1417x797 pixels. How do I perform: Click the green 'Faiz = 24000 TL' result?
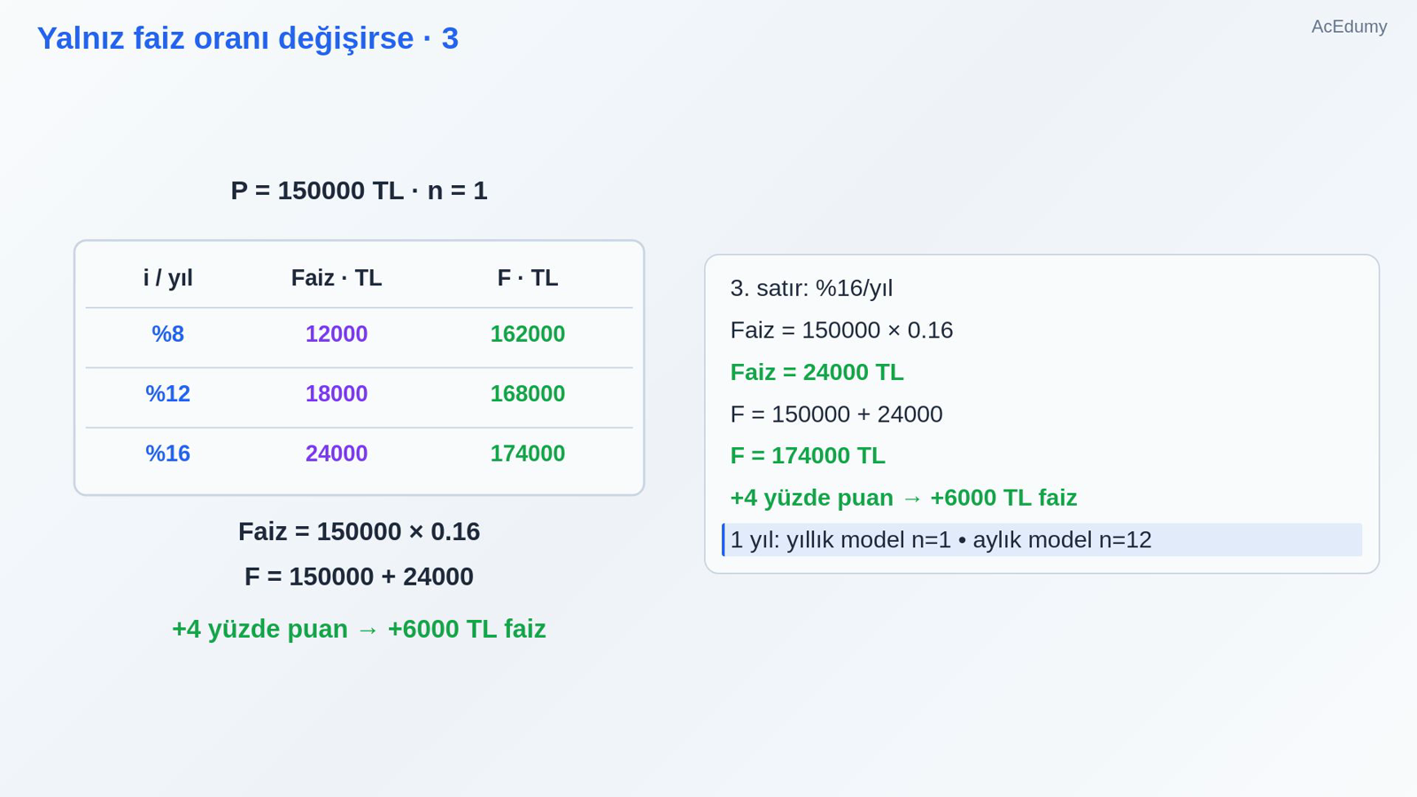point(817,372)
